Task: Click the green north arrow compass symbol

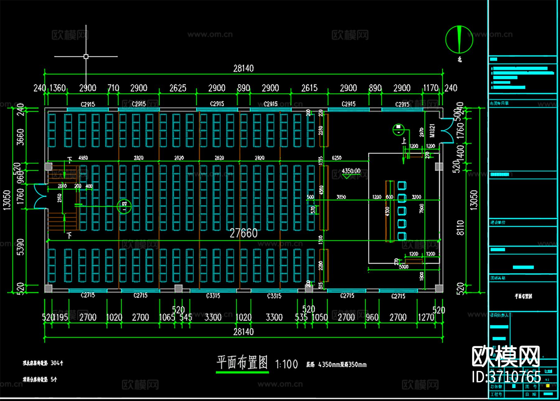Action: point(459,40)
